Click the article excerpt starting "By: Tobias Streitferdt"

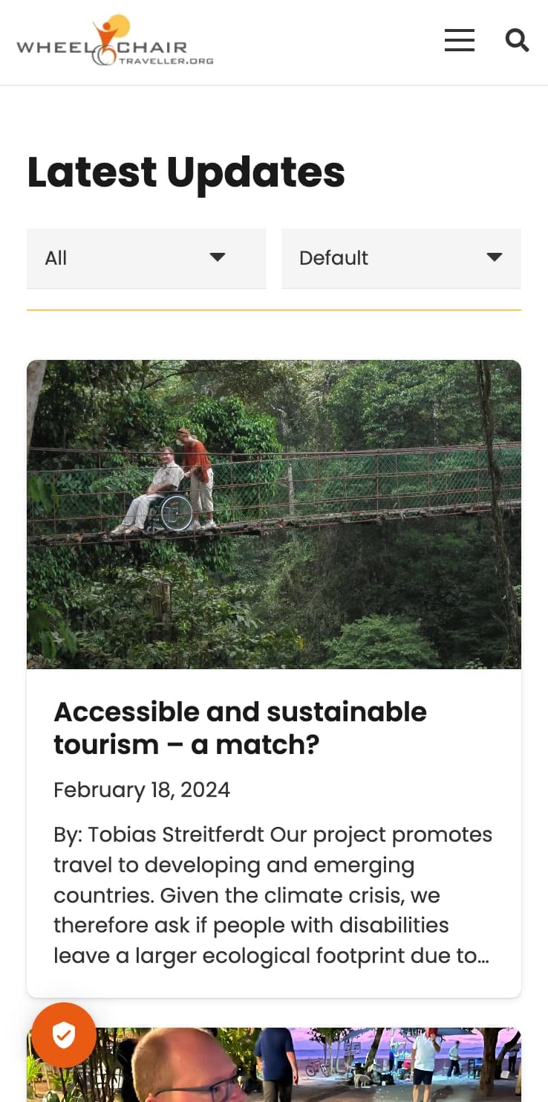[x=273, y=895]
